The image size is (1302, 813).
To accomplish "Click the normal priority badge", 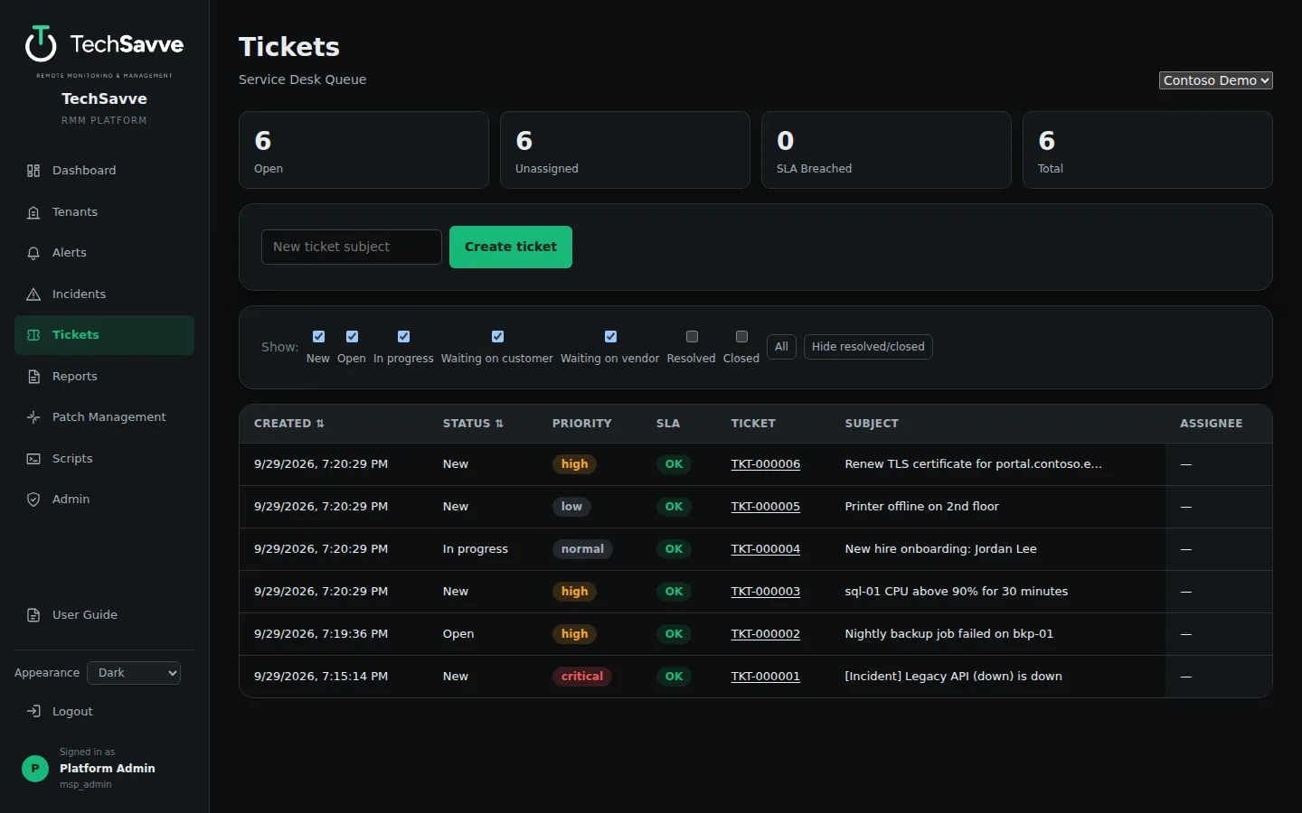I will coord(582,549).
